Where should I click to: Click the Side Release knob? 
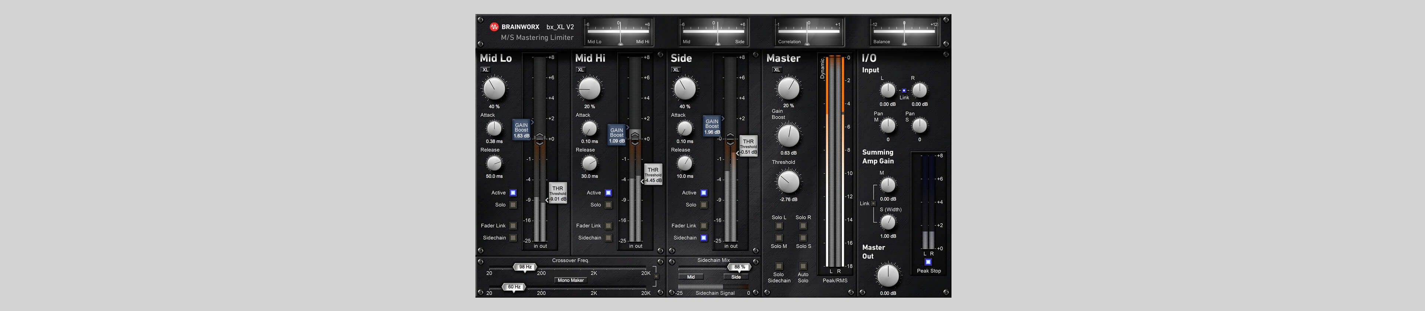coord(685,163)
